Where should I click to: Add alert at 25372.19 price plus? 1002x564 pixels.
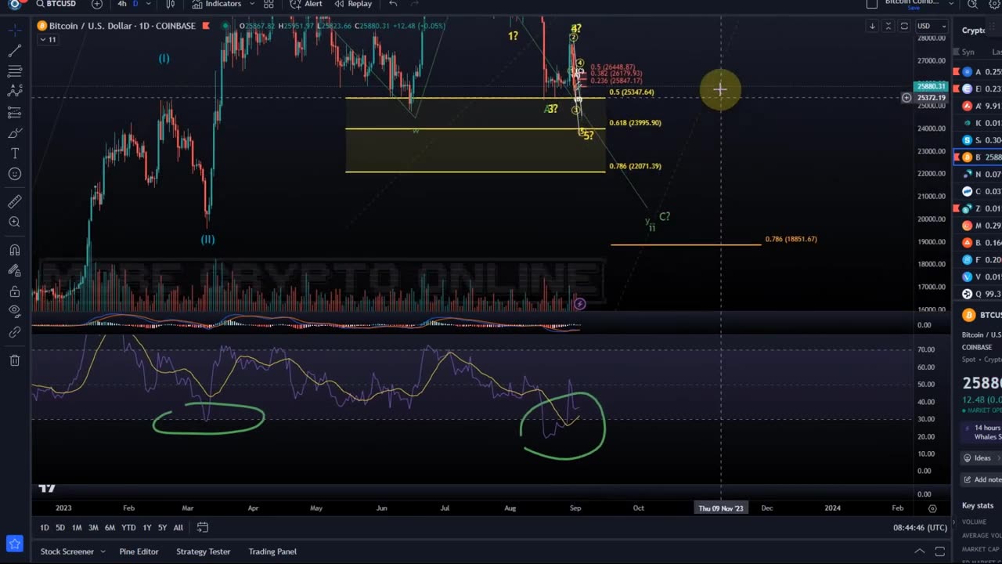tap(906, 98)
